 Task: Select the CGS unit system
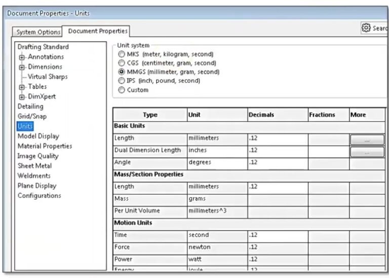[122, 63]
